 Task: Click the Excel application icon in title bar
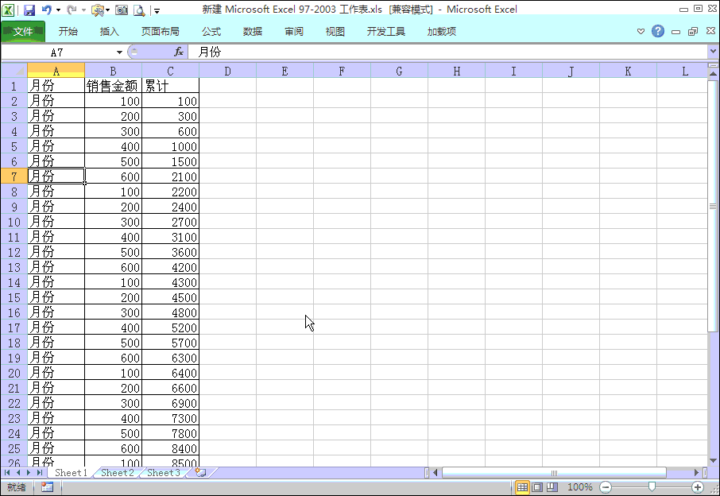point(8,10)
